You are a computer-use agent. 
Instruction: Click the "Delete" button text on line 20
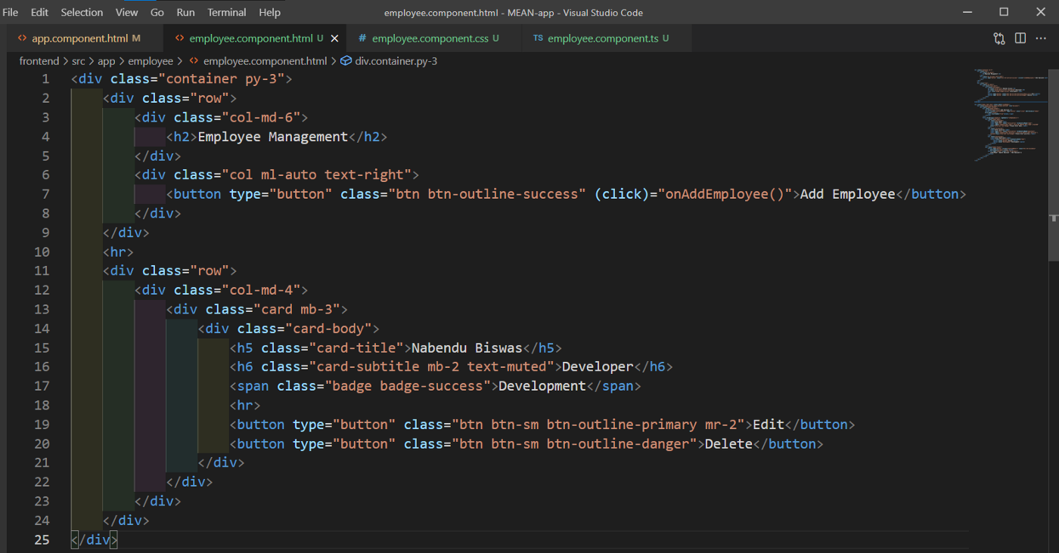point(728,443)
